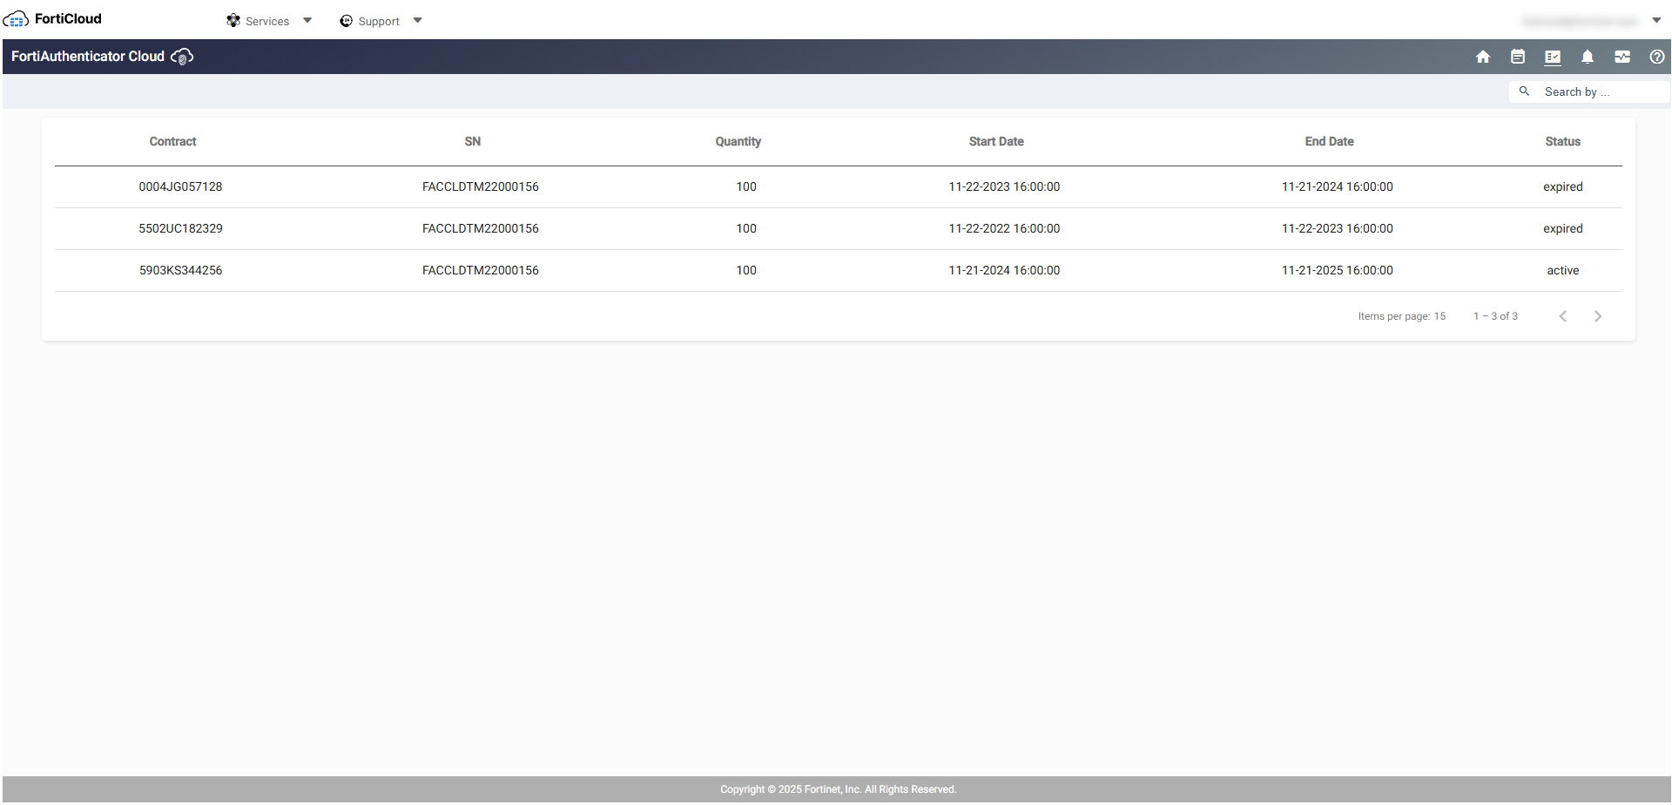This screenshot has height=805, width=1672.
Task: Click the Fortinet copyright footer text
Action: (838, 789)
